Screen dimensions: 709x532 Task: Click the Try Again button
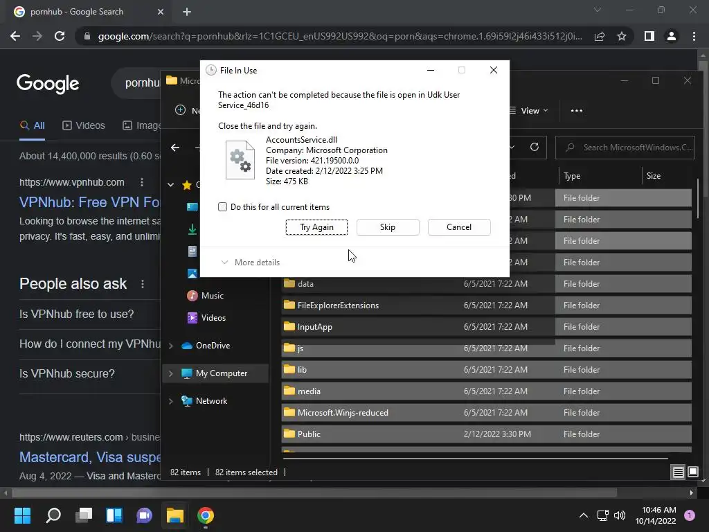pyautogui.click(x=316, y=227)
